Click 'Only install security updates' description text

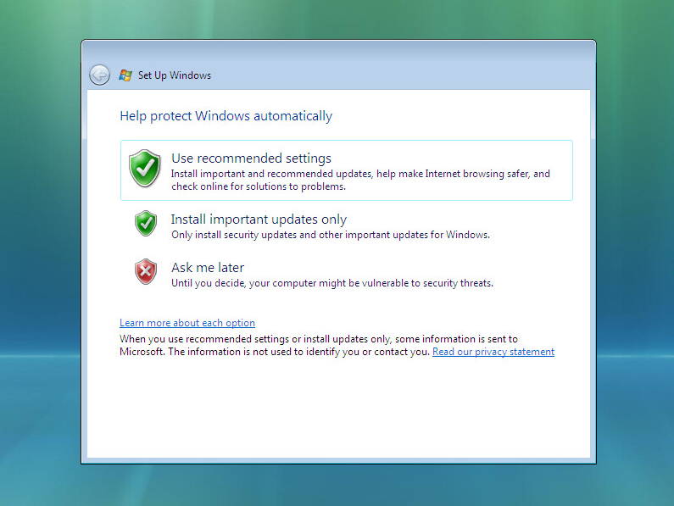click(x=331, y=235)
